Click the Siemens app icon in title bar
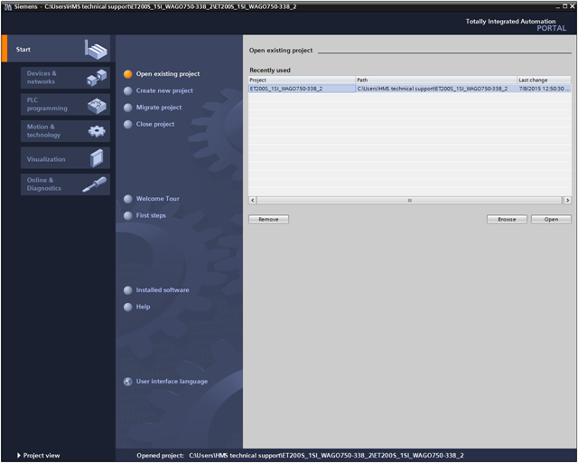 8,6
